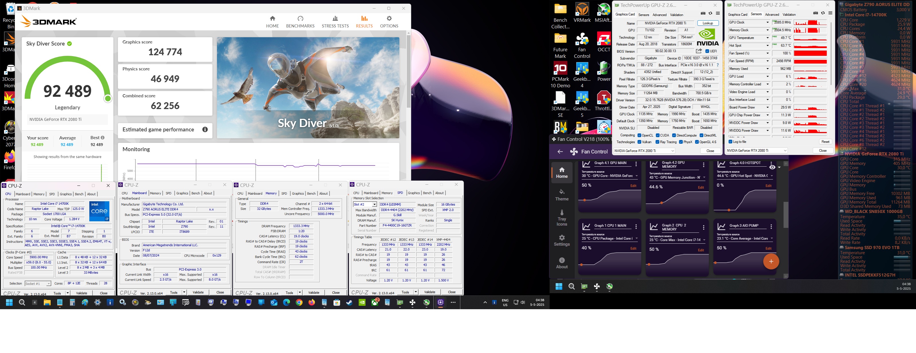Open the 3DMark Home section
The image size is (916, 353).
click(x=273, y=22)
